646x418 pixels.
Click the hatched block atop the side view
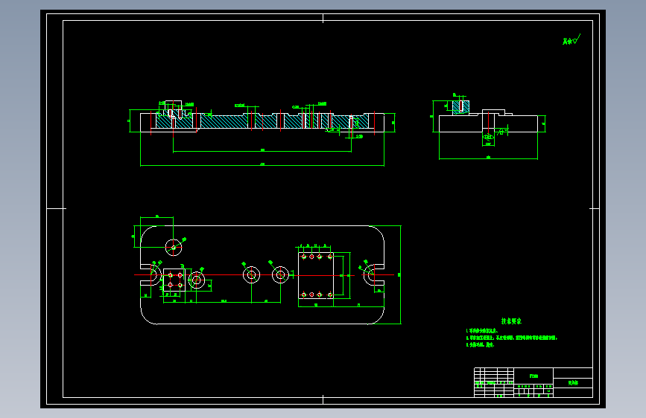pos(461,107)
